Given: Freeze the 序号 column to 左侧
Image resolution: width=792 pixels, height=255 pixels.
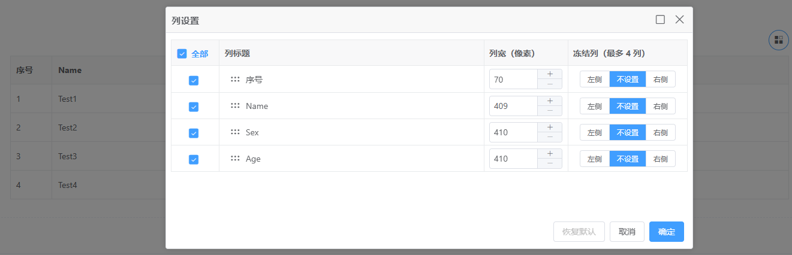Looking at the screenshot, I should point(595,80).
